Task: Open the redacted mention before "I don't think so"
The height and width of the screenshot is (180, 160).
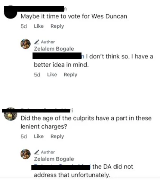Action: (x=58, y=56)
